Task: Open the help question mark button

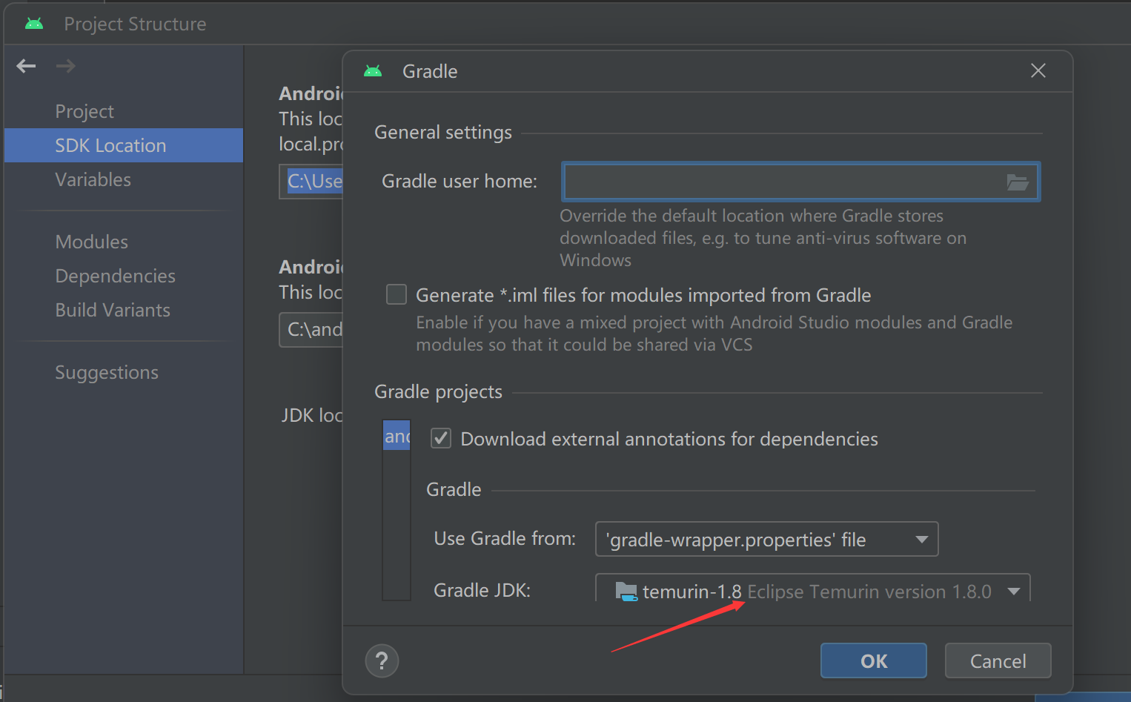Action: click(x=382, y=660)
